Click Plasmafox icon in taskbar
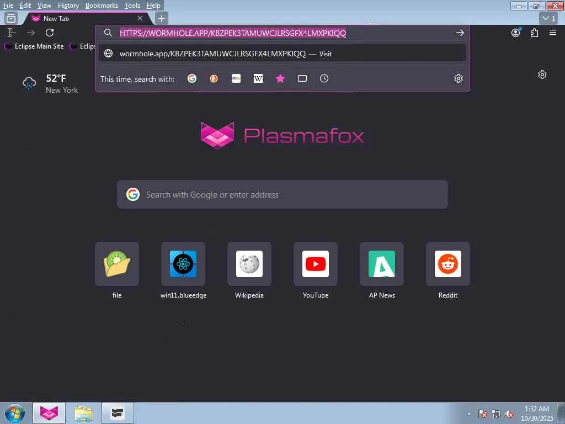This screenshot has width=565, height=424. [x=49, y=413]
